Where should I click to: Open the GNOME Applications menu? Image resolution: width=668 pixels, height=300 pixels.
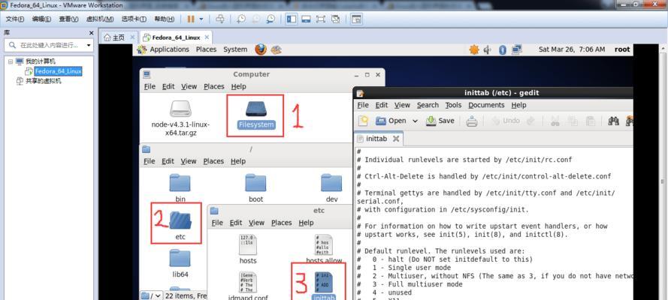pyautogui.click(x=169, y=49)
